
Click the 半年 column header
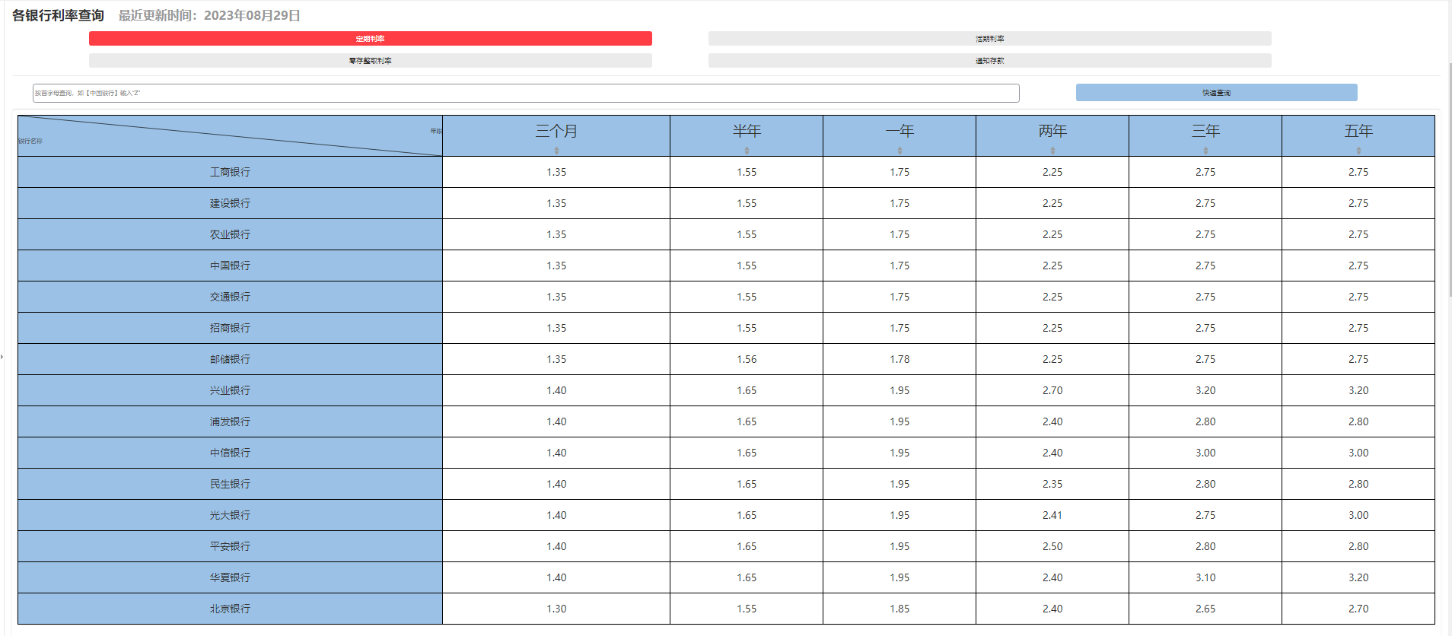coord(747,135)
